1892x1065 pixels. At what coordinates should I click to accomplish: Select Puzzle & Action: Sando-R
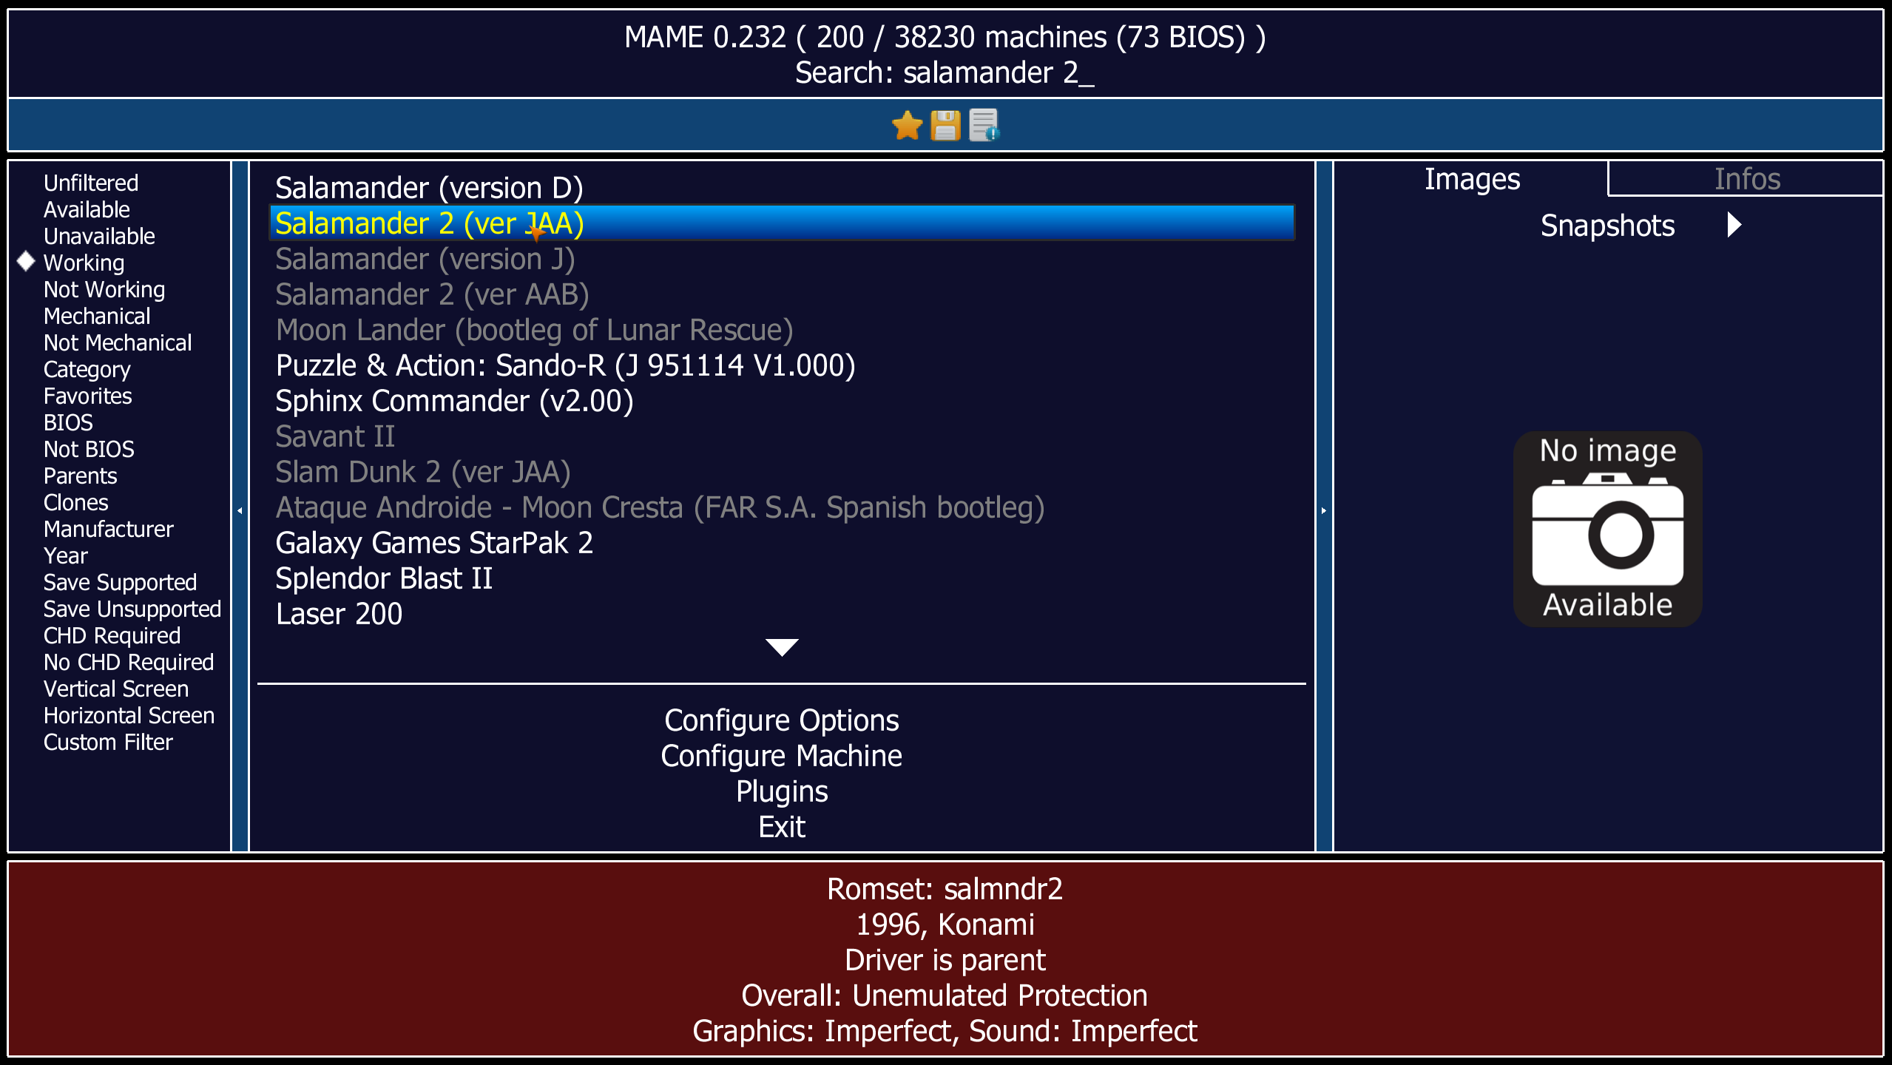tap(782, 365)
